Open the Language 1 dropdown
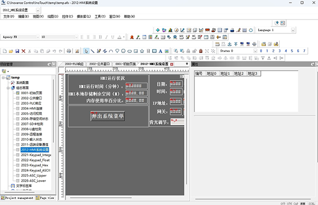Screen dimensions: 318x205 coord(293,30)
